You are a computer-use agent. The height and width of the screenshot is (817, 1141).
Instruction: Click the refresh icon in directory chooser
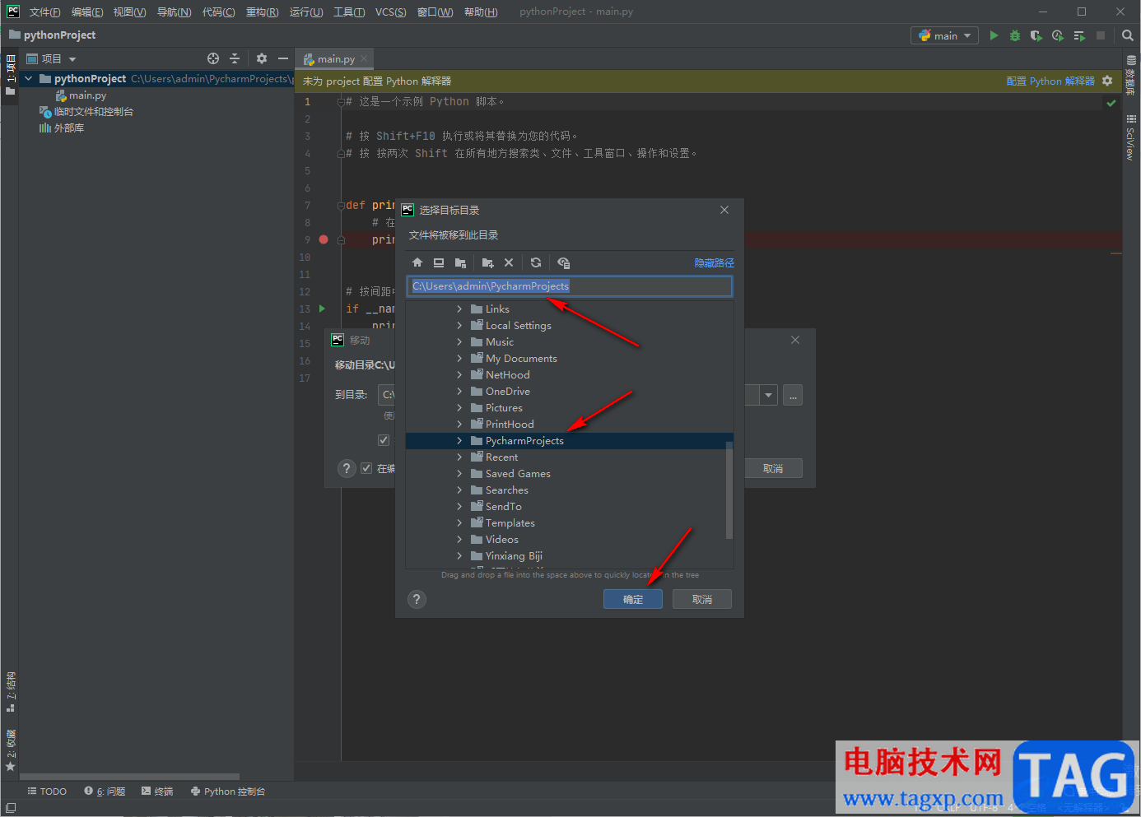(536, 262)
